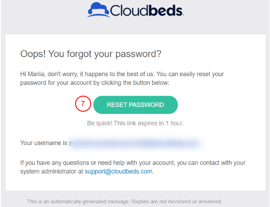
Task: Click the 'Oops! You forgot your password?' heading
Action: (91, 54)
